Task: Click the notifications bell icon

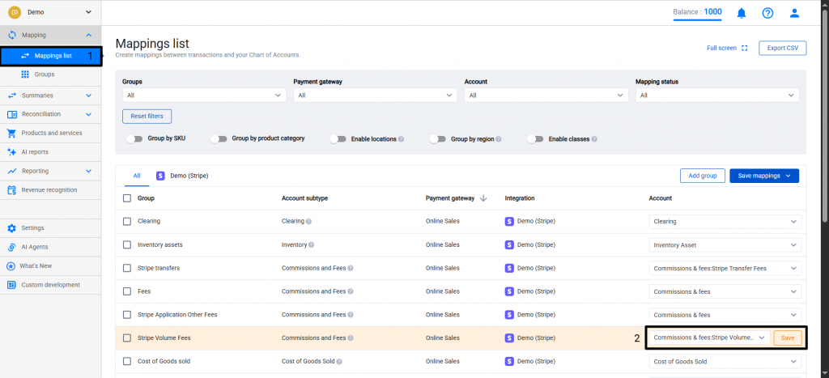Action: (741, 13)
